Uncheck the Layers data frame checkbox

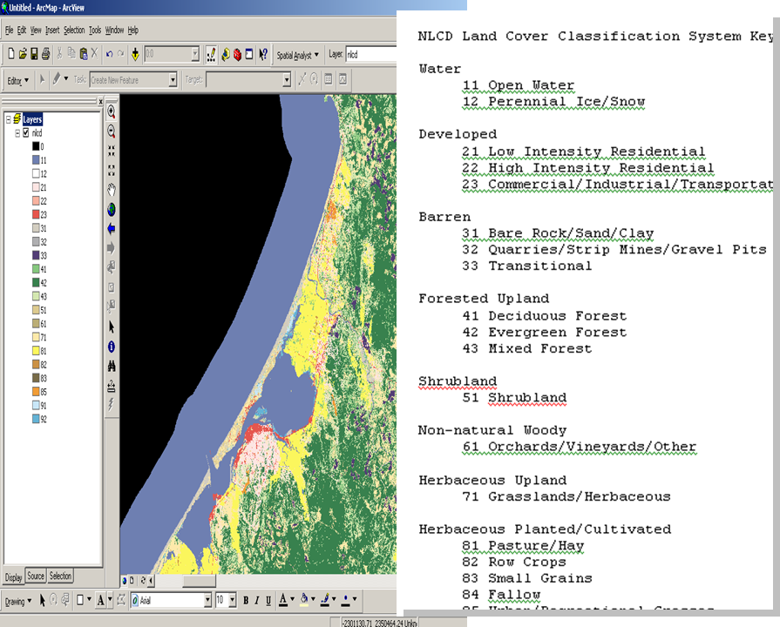[x=16, y=119]
